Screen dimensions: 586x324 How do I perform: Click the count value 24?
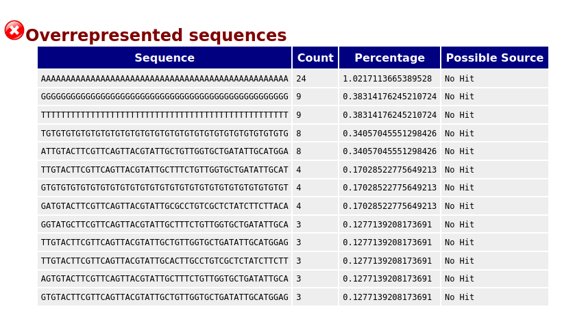pyautogui.click(x=301, y=79)
